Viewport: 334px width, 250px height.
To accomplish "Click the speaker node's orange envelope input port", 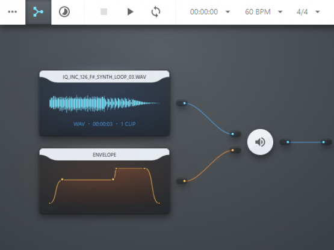I will (x=235, y=150).
